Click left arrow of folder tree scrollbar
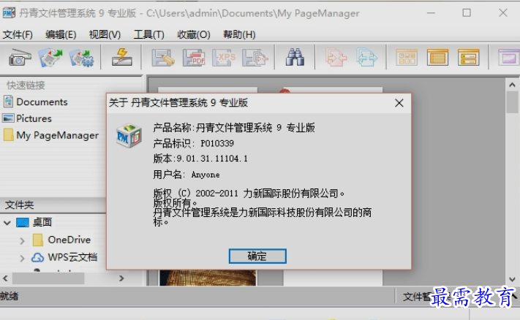520x320 pixels. pos(5,278)
